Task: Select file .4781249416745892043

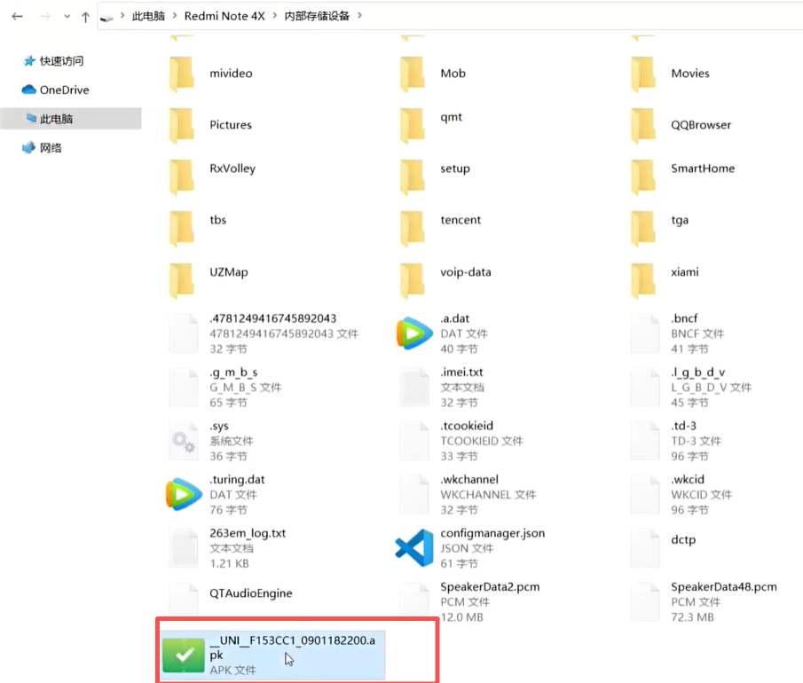Action: 264,334
